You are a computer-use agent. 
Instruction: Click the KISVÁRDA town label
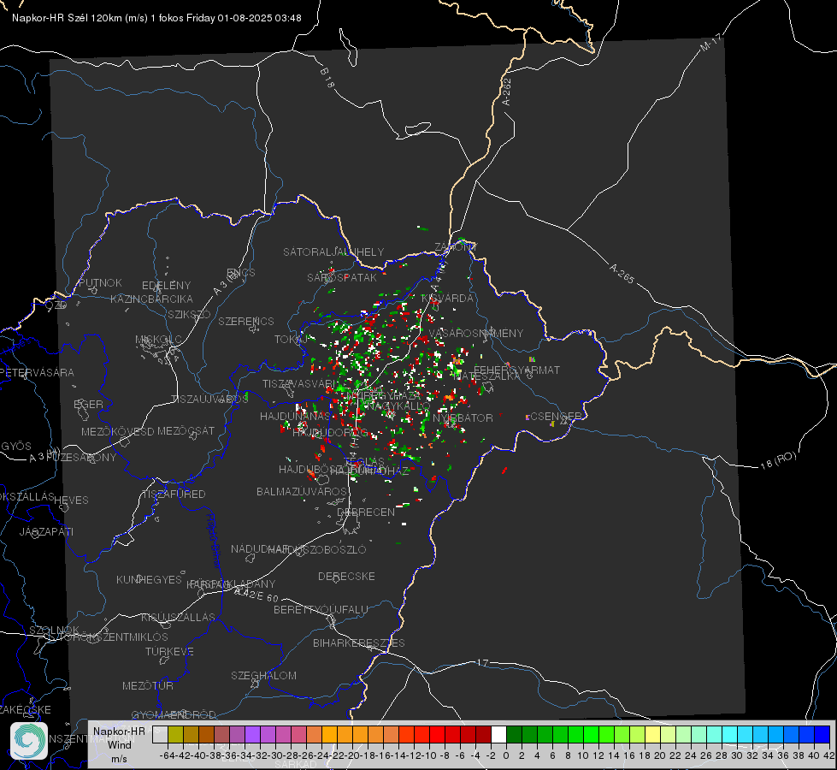point(448,298)
